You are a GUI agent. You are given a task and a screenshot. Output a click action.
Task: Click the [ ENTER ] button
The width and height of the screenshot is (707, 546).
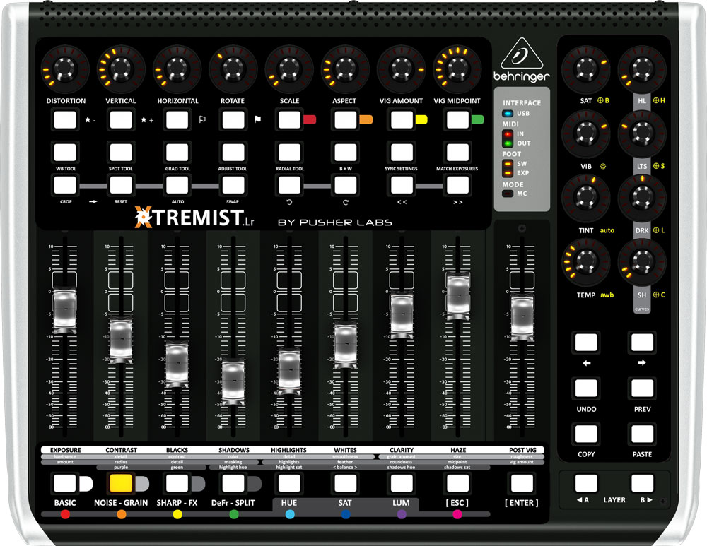point(522,483)
